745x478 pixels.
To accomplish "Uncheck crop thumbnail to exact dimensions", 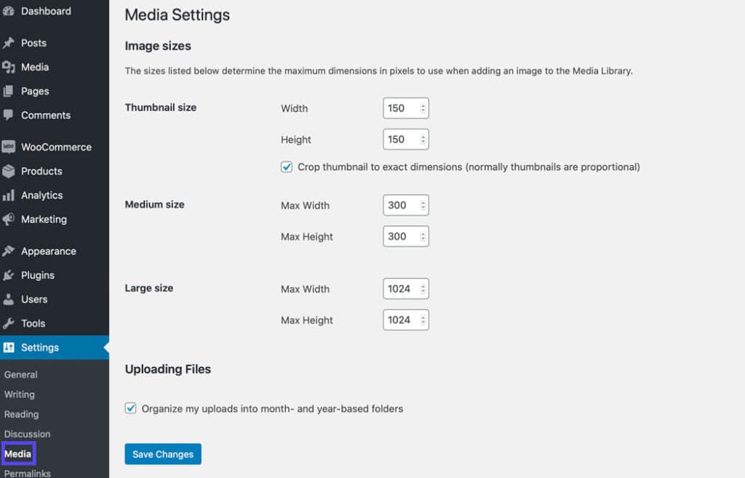I will (287, 166).
